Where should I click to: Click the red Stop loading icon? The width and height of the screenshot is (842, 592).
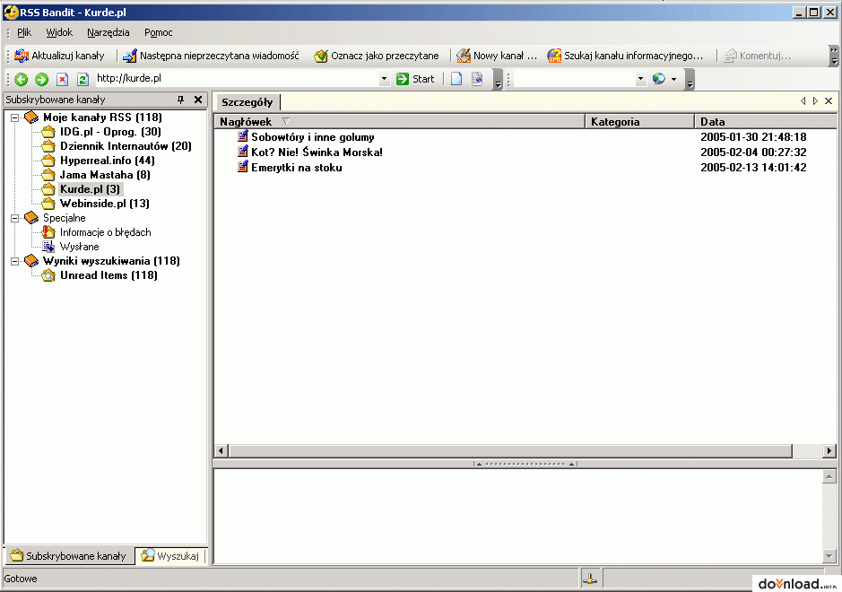click(62, 80)
